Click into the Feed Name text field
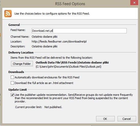The image size is (140, 126). [79, 31]
